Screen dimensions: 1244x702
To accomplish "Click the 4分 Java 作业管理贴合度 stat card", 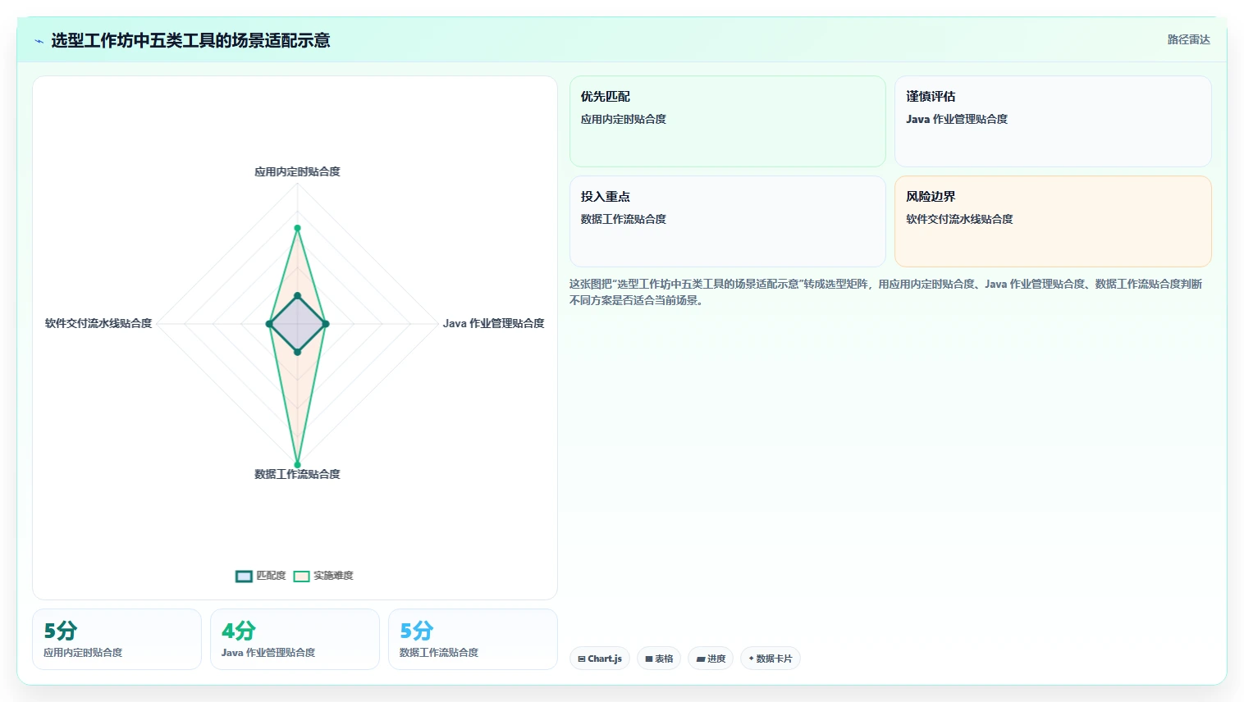I will [x=295, y=639].
